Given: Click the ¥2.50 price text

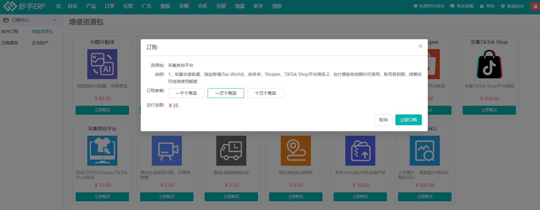Looking at the screenshot, I should tap(232, 185).
